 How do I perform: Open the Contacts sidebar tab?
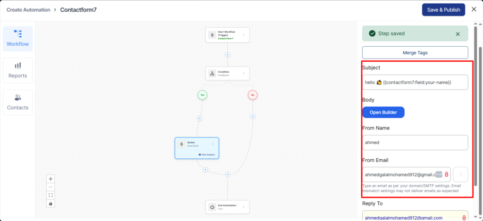coord(17,102)
